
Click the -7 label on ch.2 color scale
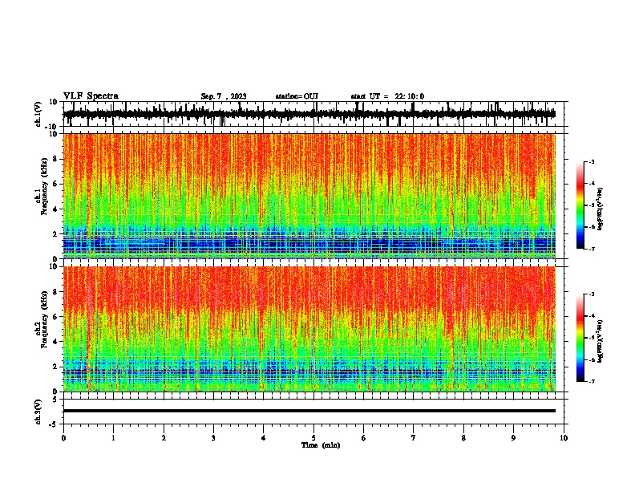coord(591,382)
